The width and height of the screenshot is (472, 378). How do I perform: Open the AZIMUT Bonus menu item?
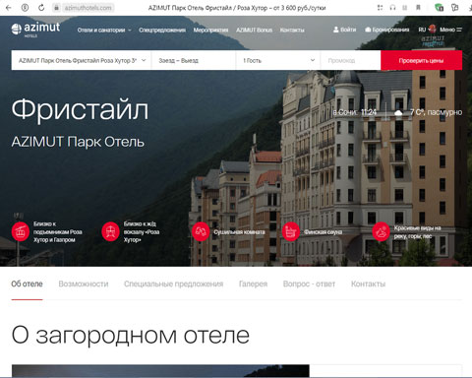[254, 30]
